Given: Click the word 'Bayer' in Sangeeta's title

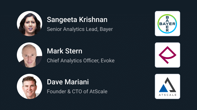Looking at the screenshot, I should click(x=106, y=29).
